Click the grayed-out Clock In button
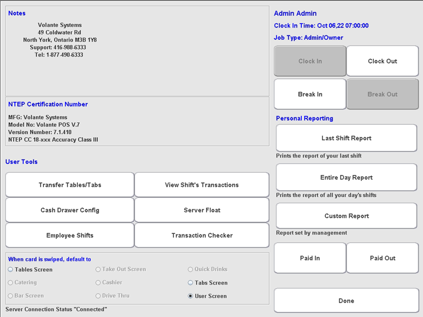Screen dimensions: 423x317 pos(310,61)
